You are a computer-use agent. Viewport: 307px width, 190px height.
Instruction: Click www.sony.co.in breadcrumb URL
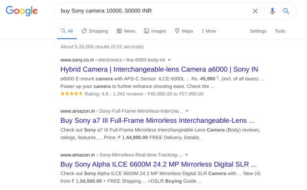77,60
